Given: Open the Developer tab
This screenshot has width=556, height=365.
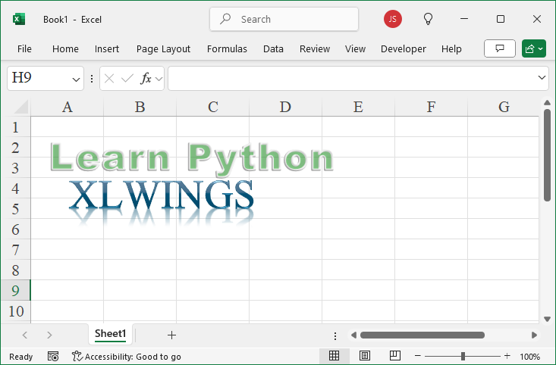Looking at the screenshot, I should tap(404, 49).
